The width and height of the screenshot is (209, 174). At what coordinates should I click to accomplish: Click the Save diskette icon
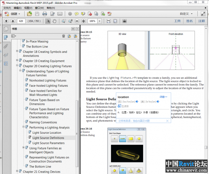click(x=37, y=14)
